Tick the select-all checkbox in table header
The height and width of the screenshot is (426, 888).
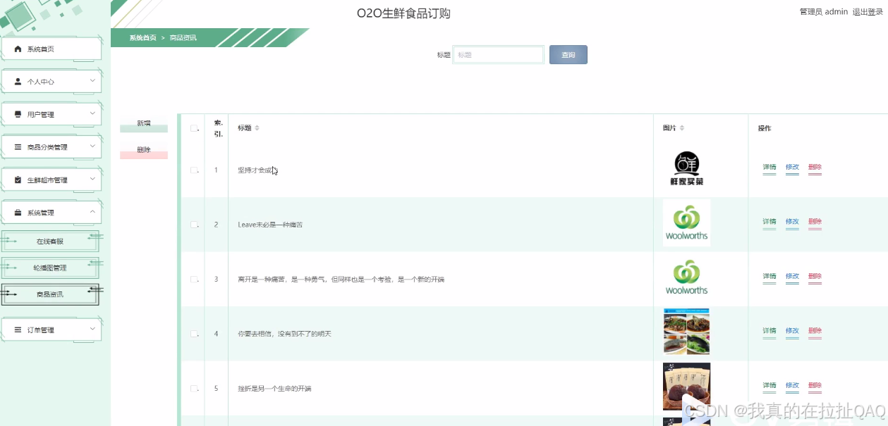click(194, 128)
